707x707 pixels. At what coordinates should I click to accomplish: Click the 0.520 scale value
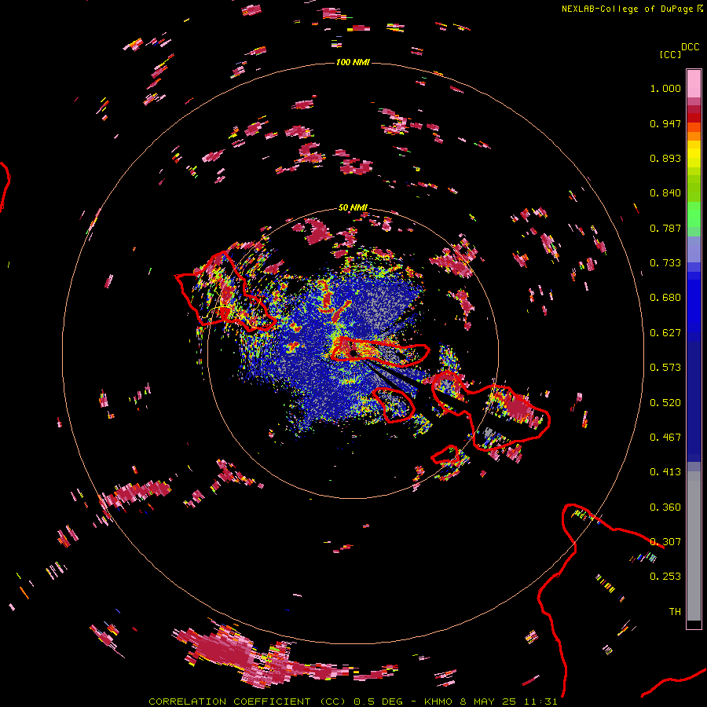[x=665, y=403]
